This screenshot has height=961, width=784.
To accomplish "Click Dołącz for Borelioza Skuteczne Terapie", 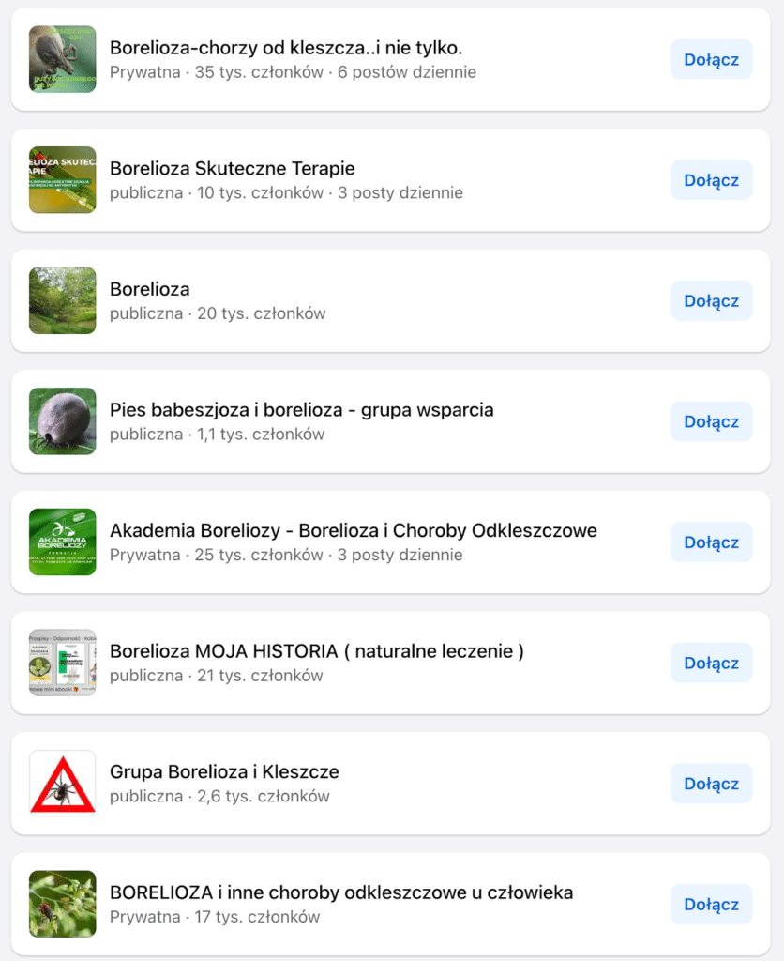I will [x=711, y=180].
